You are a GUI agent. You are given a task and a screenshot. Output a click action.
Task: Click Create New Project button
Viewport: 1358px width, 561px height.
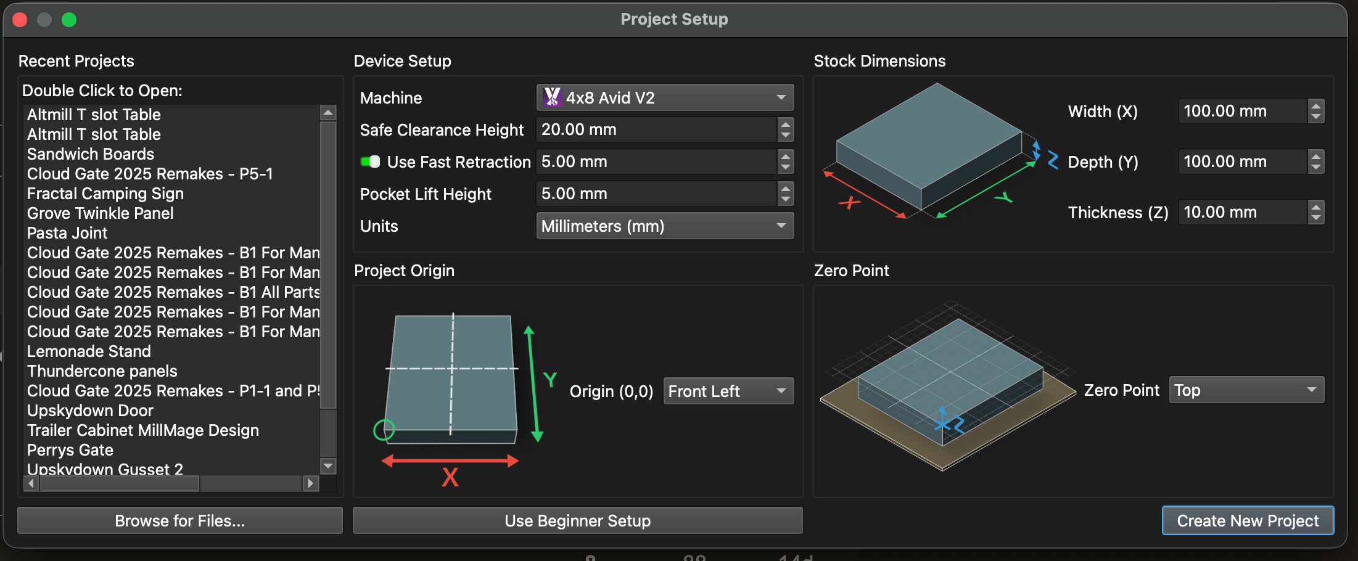point(1248,521)
